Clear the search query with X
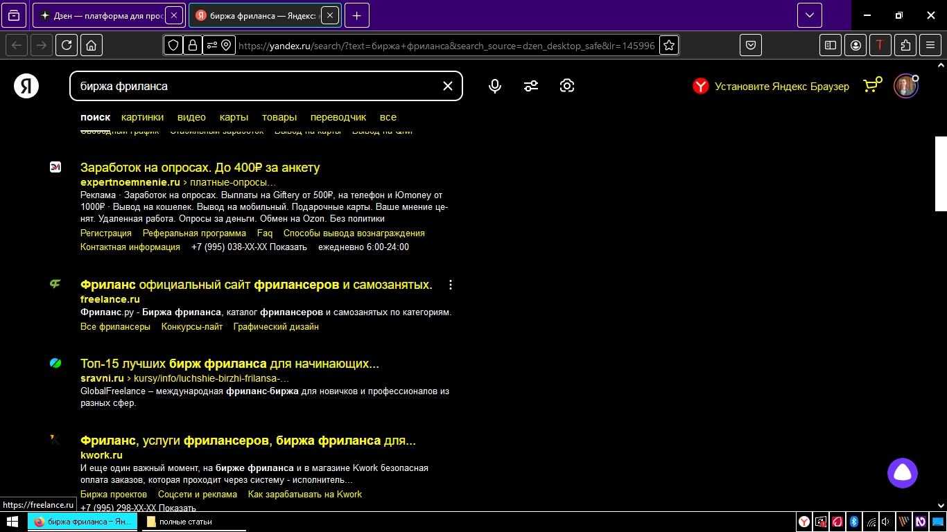This screenshot has width=947, height=532. [448, 86]
